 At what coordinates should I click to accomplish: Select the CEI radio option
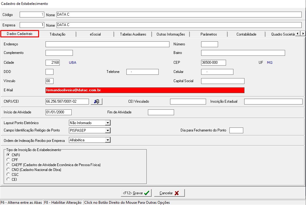click(x=8, y=179)
